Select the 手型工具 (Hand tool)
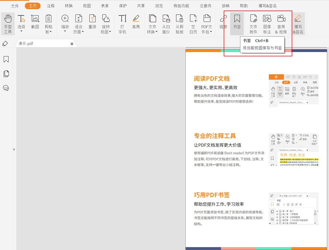 click(8, 24)
